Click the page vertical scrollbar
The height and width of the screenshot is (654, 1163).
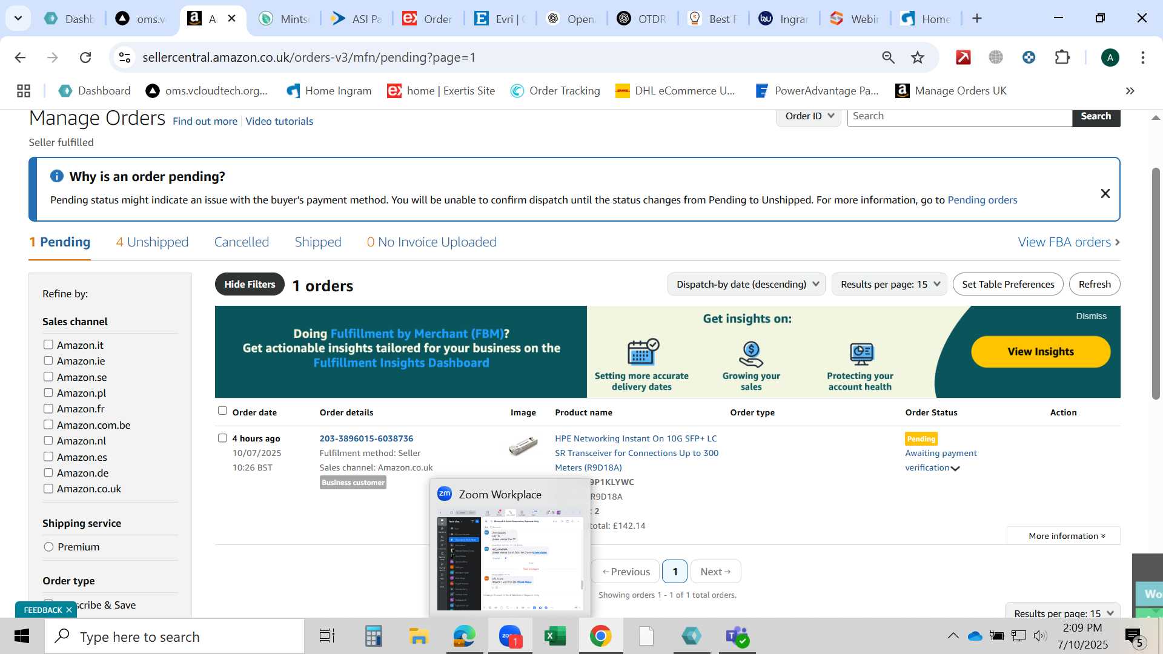pyautogui.click(x=1155, y=283)
